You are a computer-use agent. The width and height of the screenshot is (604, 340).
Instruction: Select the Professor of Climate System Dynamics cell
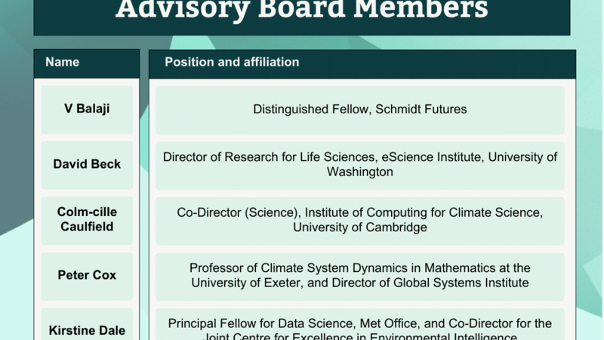(x=360, y=276)
